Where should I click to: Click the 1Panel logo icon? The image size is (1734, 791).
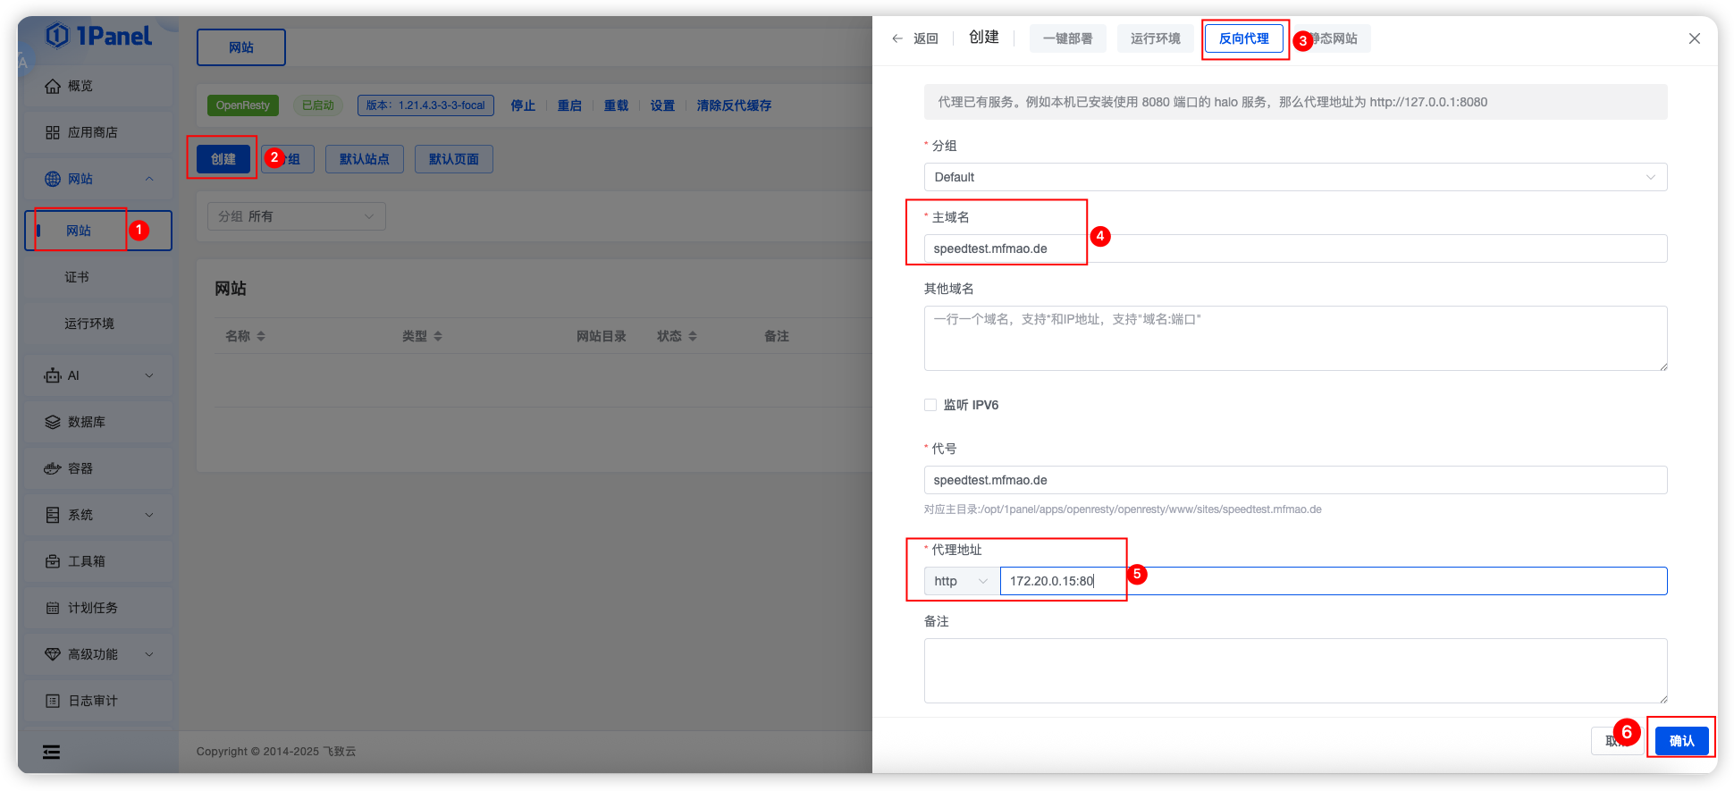(x=57, y=36)
